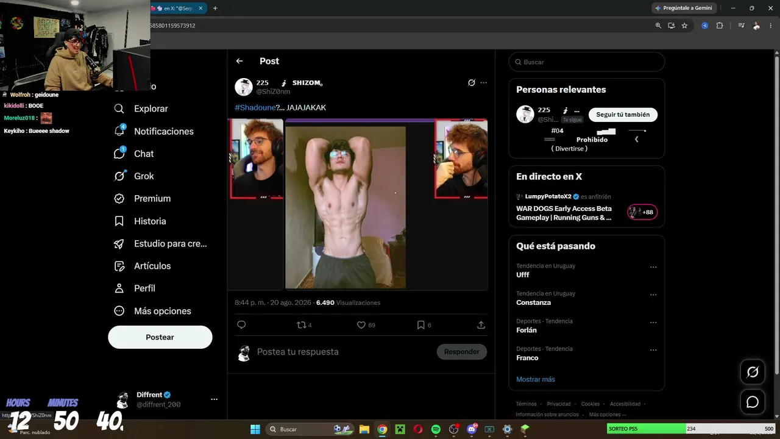Click the Perfil person icon
Screen dimensions: 780x439
click(119, 288)
